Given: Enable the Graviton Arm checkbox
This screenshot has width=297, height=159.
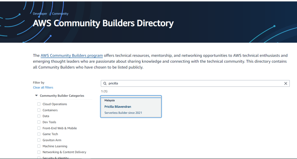Looking at the screenshot, I should (x=39, y=140).
